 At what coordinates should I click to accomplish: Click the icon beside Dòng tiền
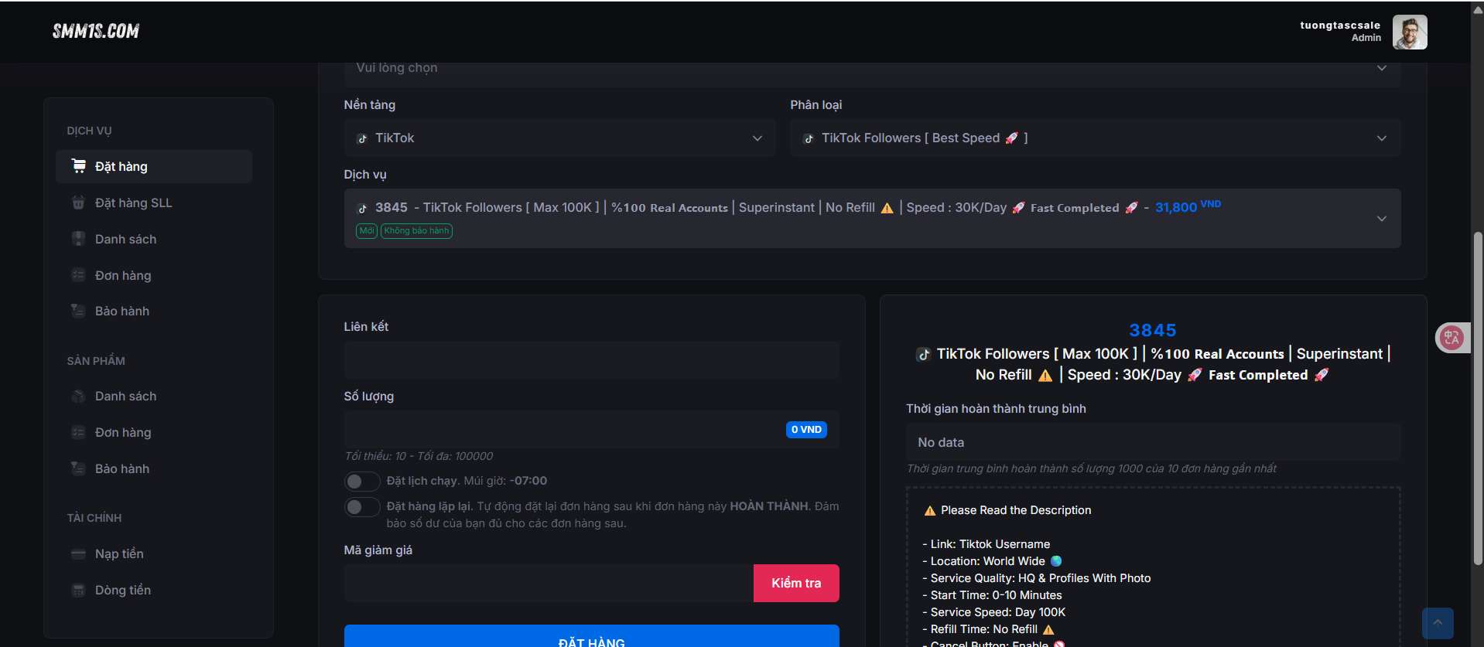(x=78, y=590)
